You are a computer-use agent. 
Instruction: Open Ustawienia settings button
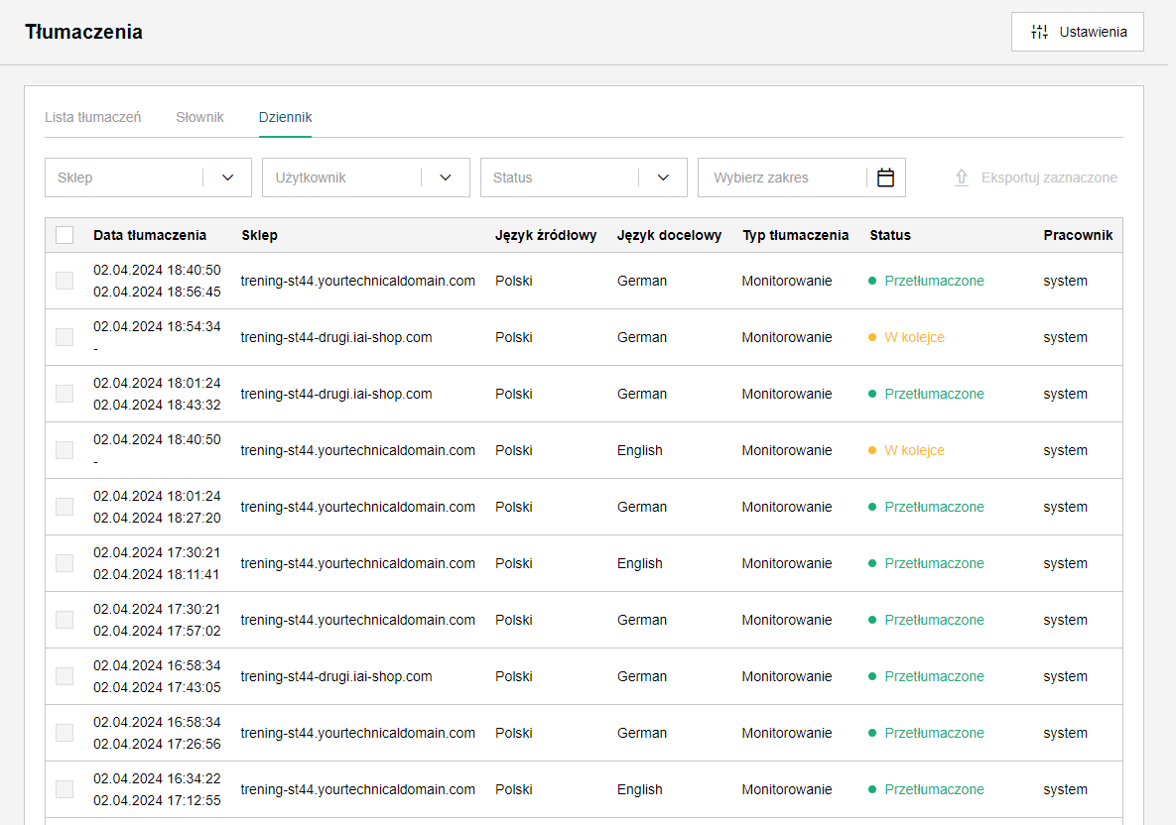coord(1077,32)
